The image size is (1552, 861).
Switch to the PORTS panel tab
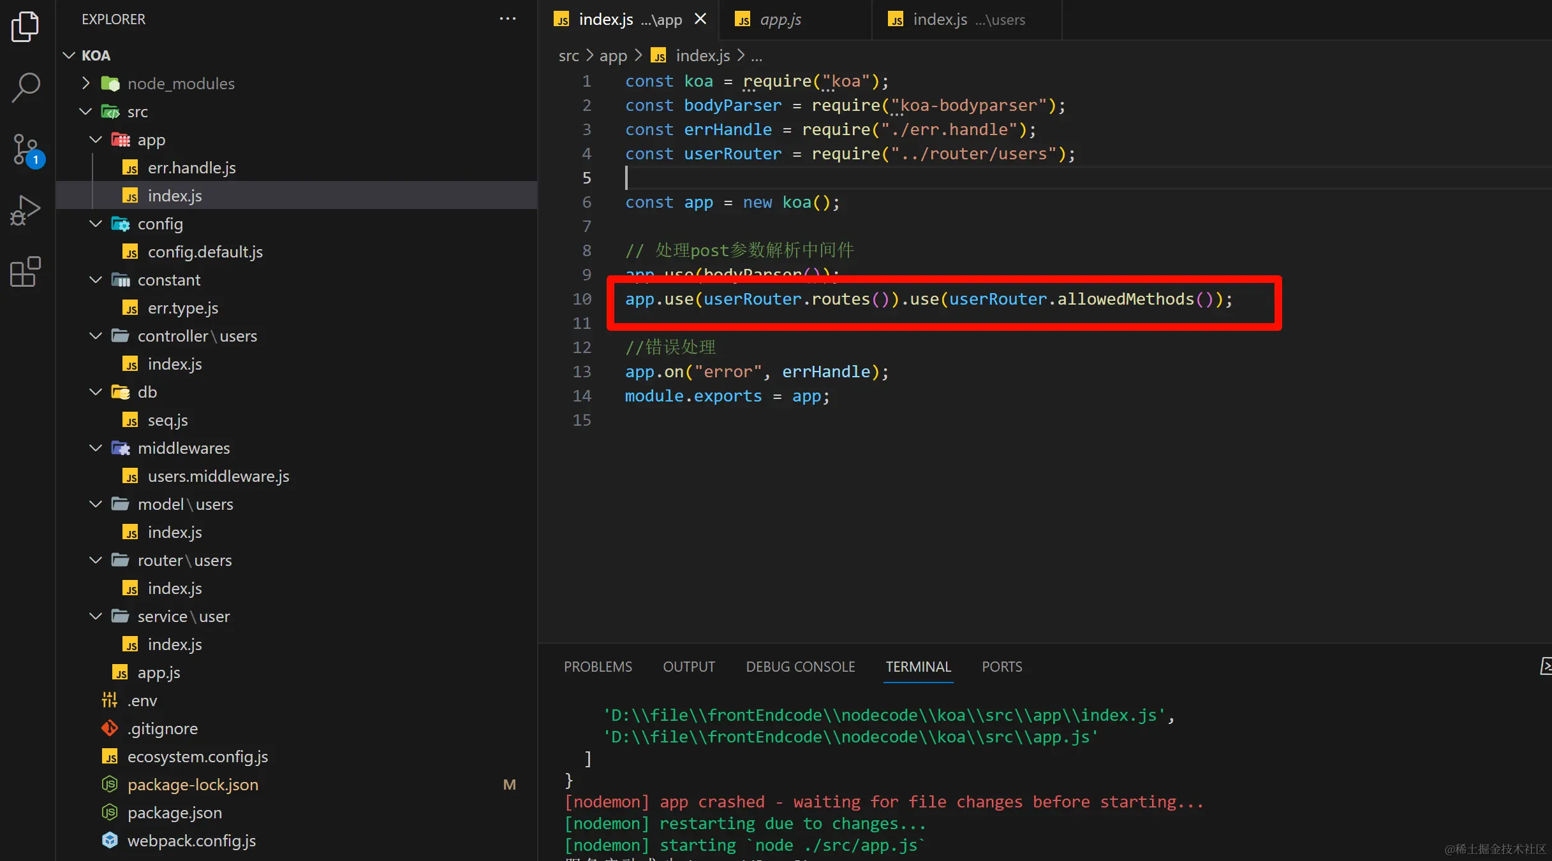click(x=1001, y=667)
